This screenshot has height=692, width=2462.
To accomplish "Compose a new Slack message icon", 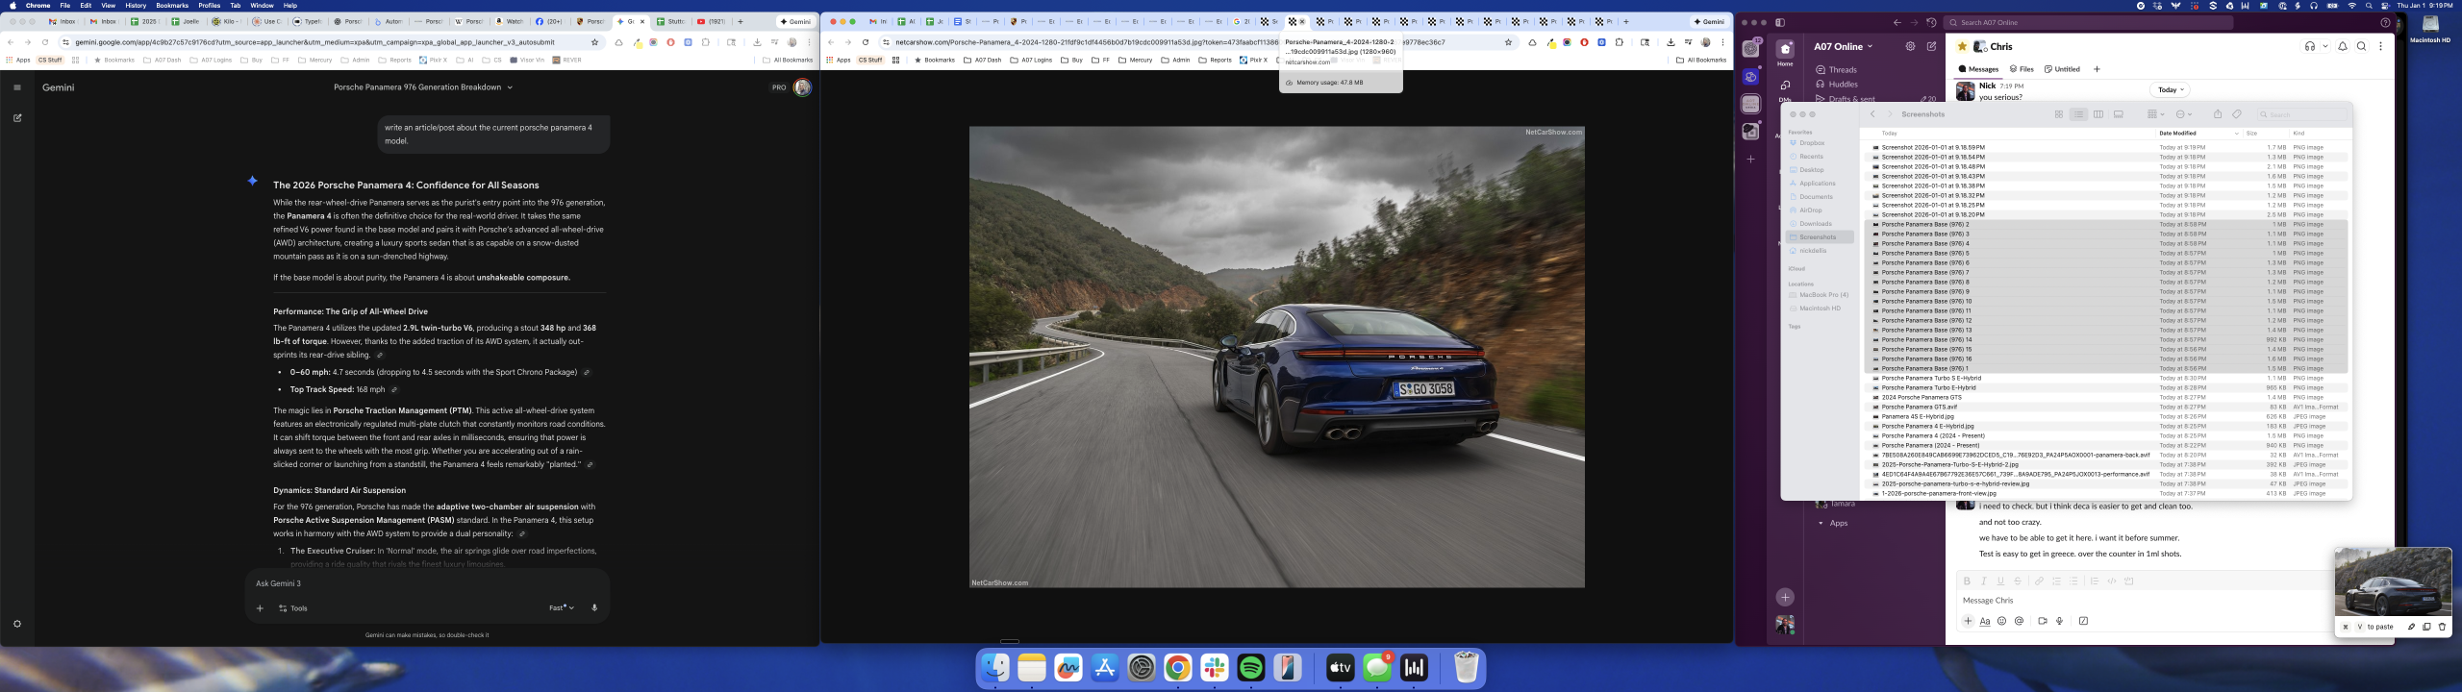I will click(1931, 46).
